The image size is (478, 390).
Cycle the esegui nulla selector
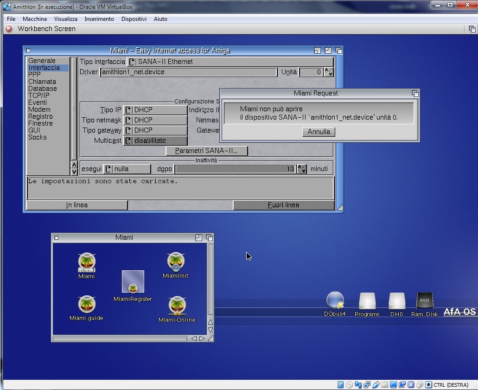click(127, 169)
